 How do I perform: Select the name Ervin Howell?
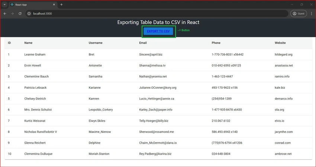33,65
